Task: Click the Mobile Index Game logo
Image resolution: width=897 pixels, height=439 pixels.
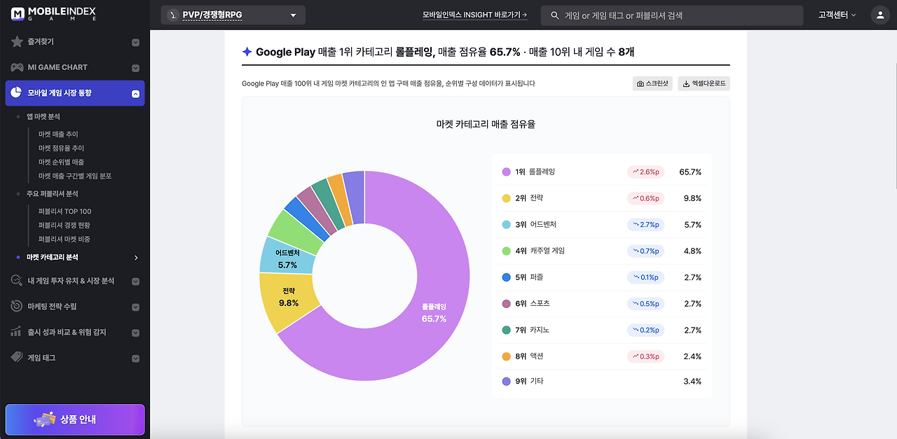Action: point(53,14)
